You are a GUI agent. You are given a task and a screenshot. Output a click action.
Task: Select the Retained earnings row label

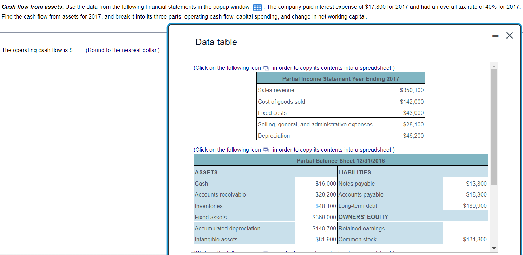[x=361, y=228]
